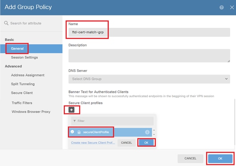Go to Address Assignment settings

(x=27, y=75)
